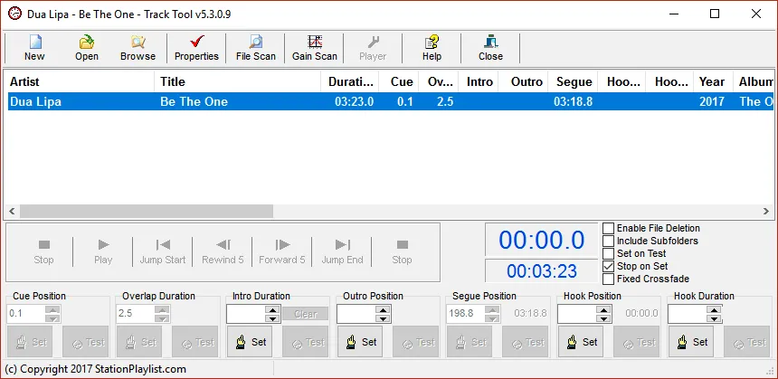Click Test under Outro Position

tap(416, 342)
